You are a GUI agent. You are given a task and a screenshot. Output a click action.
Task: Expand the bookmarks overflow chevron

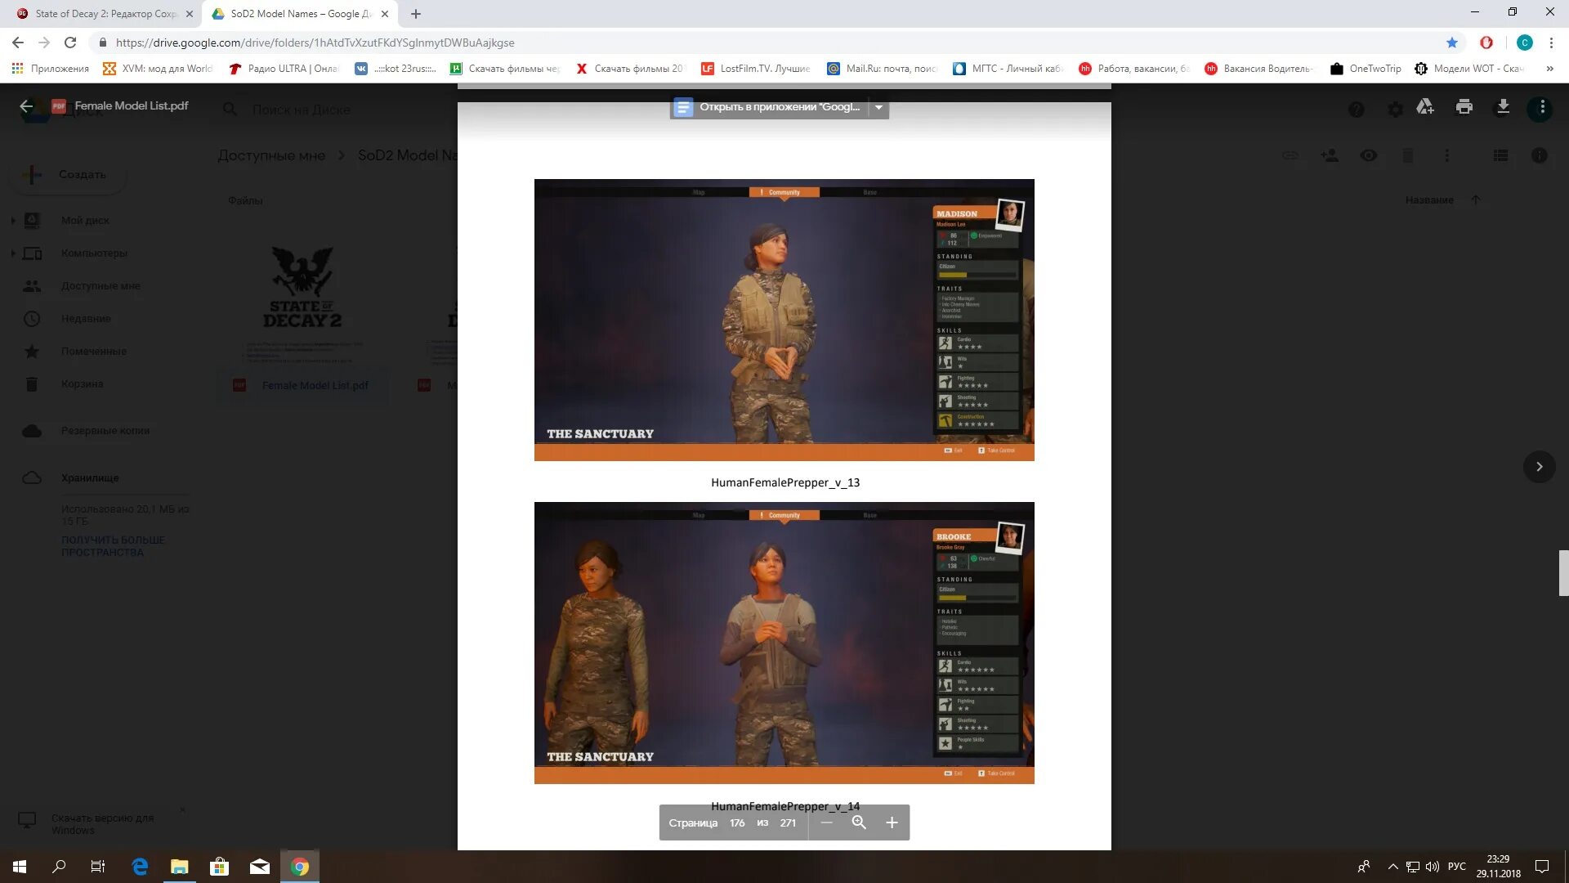pos(1549,69)
